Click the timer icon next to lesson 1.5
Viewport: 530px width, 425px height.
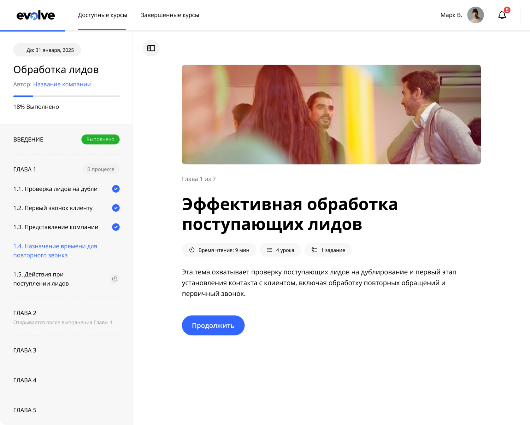[x=115, y=279]
